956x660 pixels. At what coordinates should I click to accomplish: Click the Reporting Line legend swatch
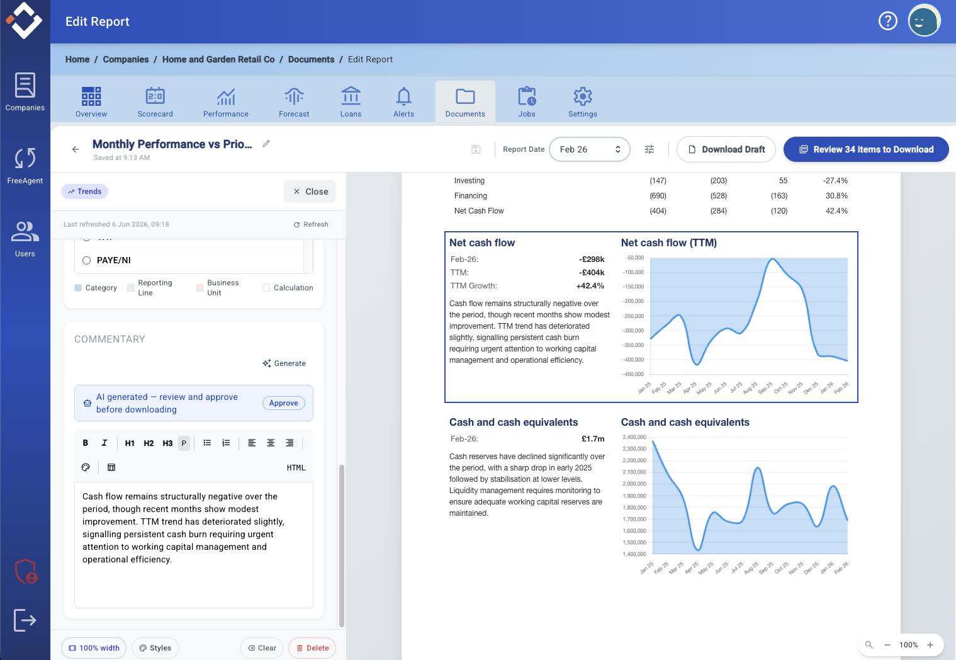point(131,288)
